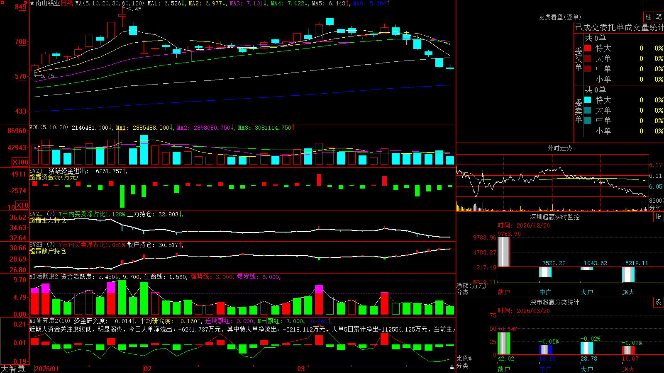Click 龙虎看盘(逐单) panel title
The width and height of the screenshot is (664, 373).
coord(560,17)
